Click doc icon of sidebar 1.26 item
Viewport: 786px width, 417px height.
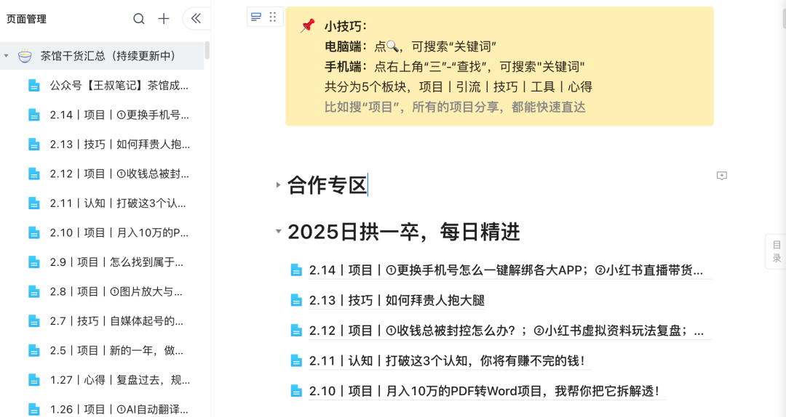tap(34, 410)
